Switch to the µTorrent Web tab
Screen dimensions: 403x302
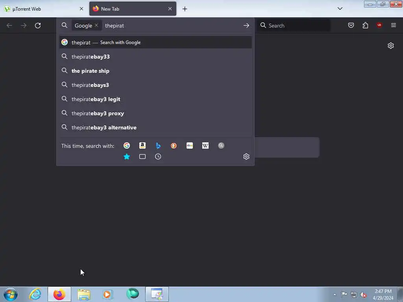(44, 9)
